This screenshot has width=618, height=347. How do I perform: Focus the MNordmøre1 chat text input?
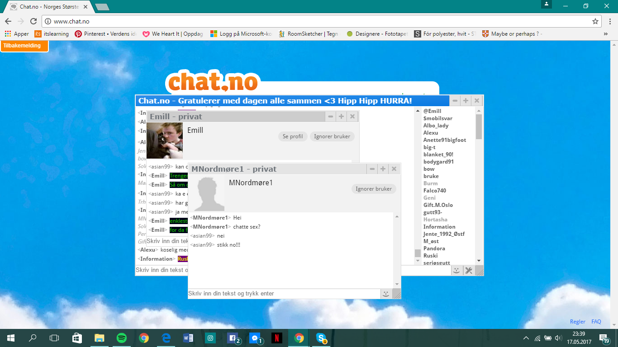click(284, 294)
